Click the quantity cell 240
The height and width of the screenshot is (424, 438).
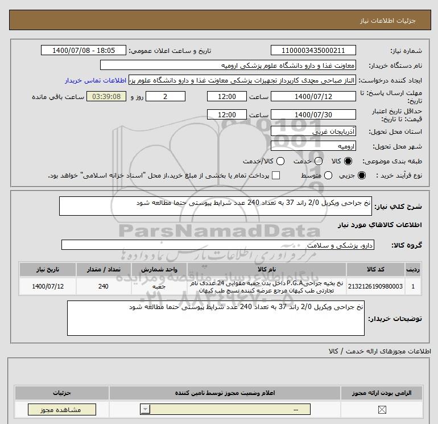coord(104,286)
